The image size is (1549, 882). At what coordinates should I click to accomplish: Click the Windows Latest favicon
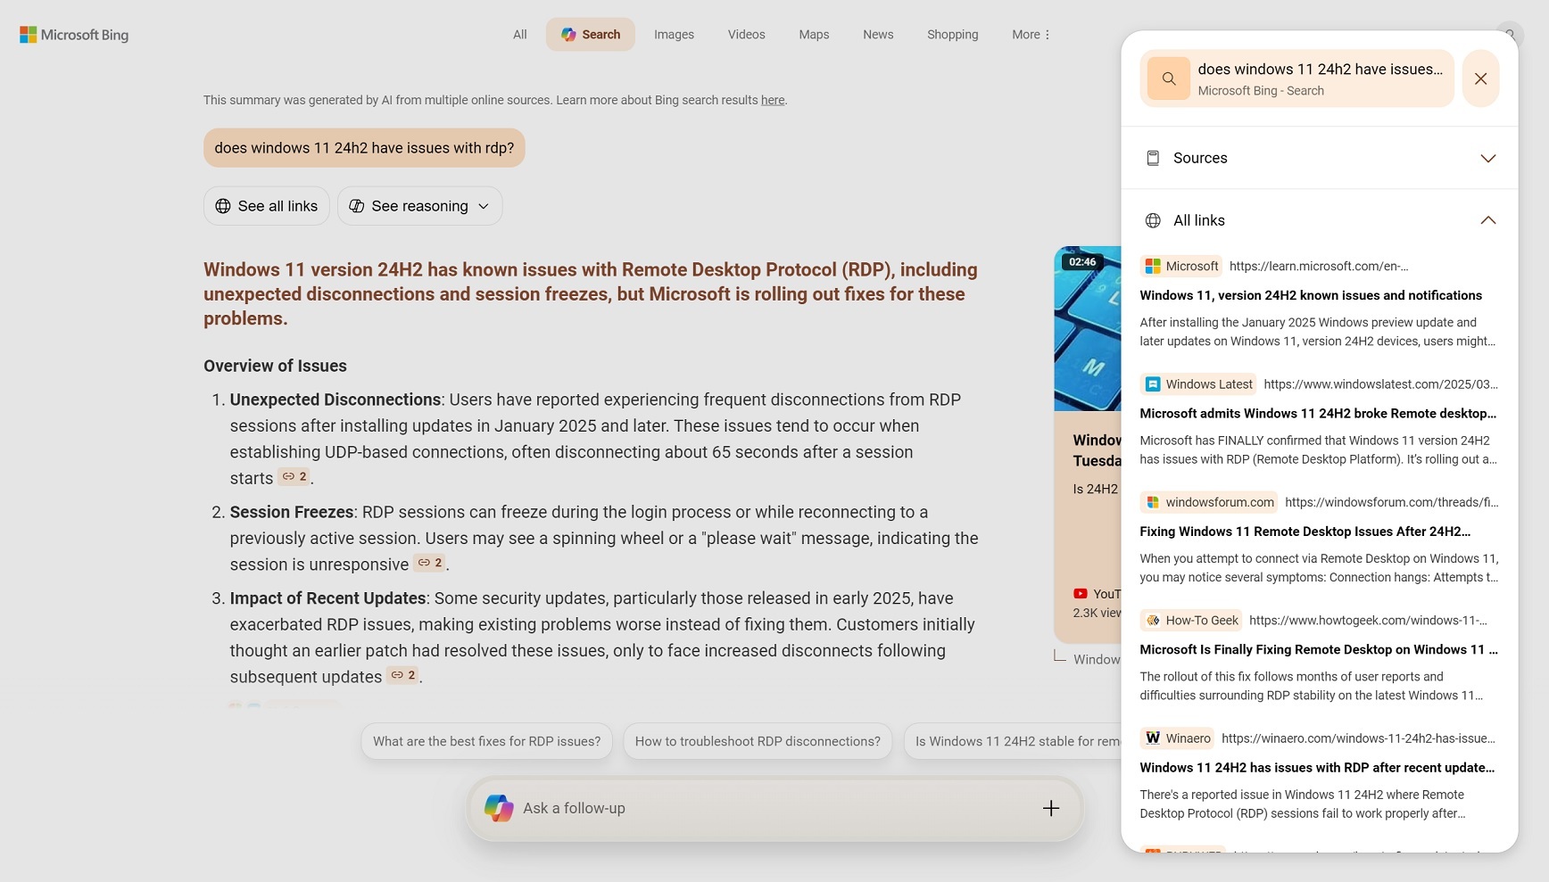(1154, 383)
